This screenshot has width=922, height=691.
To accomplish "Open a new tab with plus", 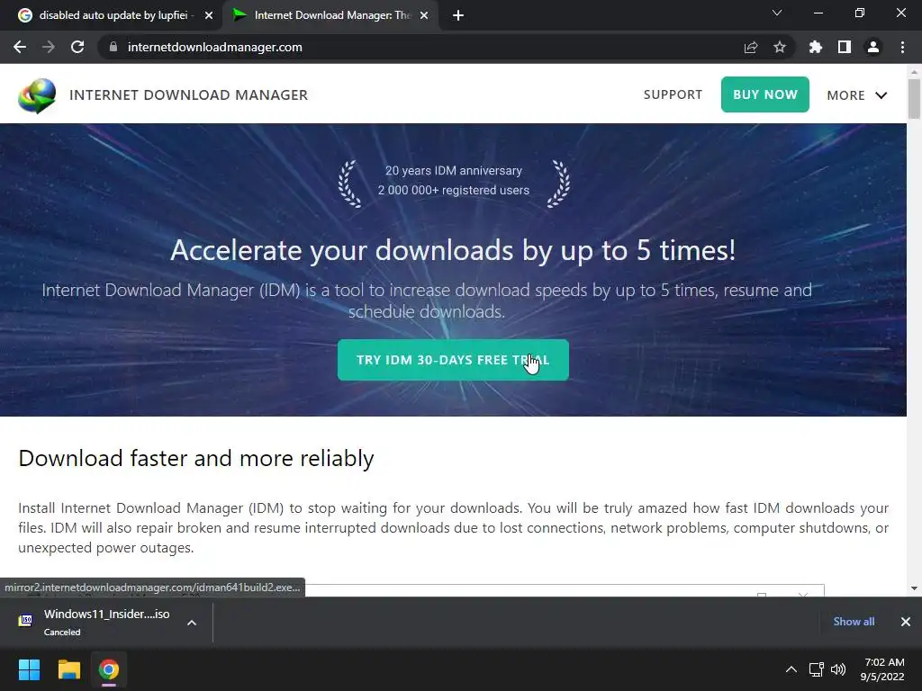I will tap(458, 15).
